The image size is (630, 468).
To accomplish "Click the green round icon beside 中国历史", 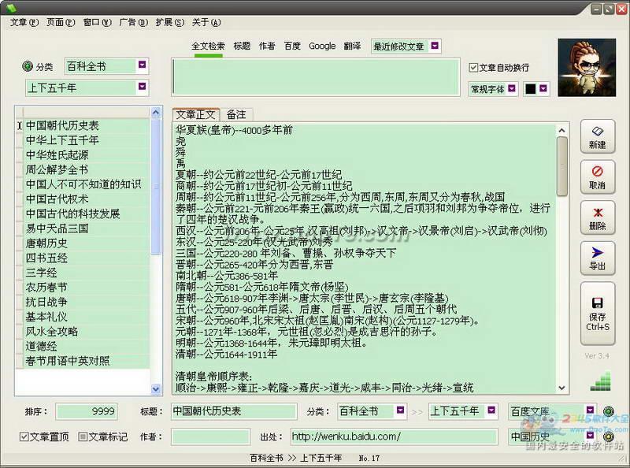I will (x=608, y=436).
